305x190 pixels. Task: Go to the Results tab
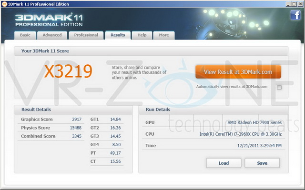118,35
